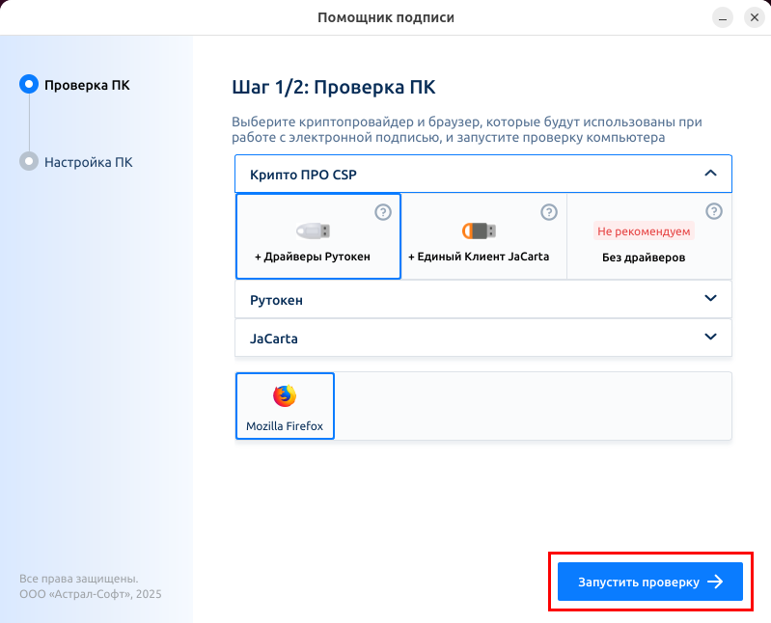
Task: Select the Без драйверов card
Action: pyautogui.click(x=649, y=236)
